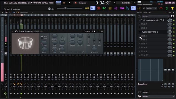Open the playlist view icon
The height and width of the screenshot is (99, 176).
tap(93, 8)
